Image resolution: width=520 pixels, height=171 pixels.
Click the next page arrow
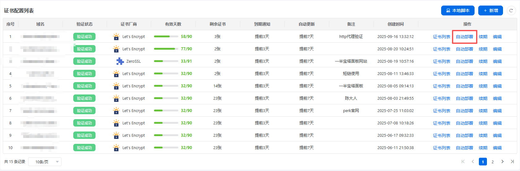(x=502, y=161)
